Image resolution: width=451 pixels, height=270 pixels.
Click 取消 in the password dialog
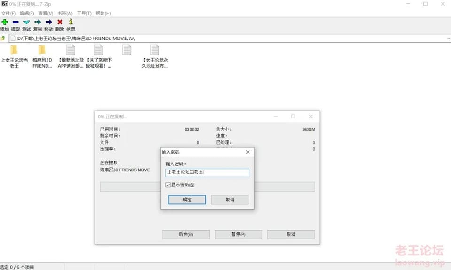coord(230,200)
